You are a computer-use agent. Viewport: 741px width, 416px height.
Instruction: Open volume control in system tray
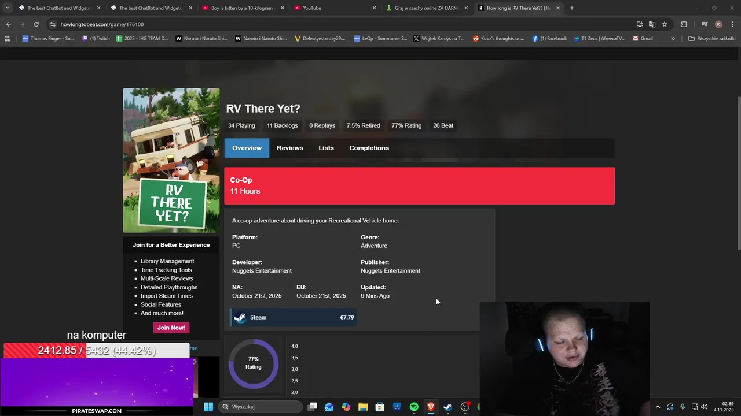(x=705, y=407)
